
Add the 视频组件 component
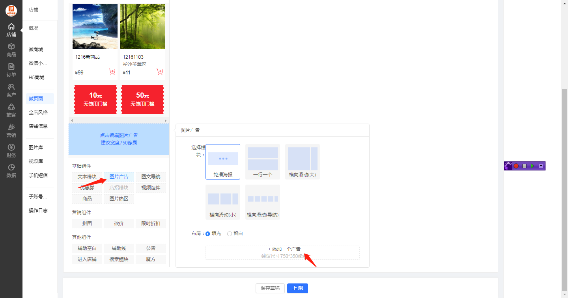(151, 188)
